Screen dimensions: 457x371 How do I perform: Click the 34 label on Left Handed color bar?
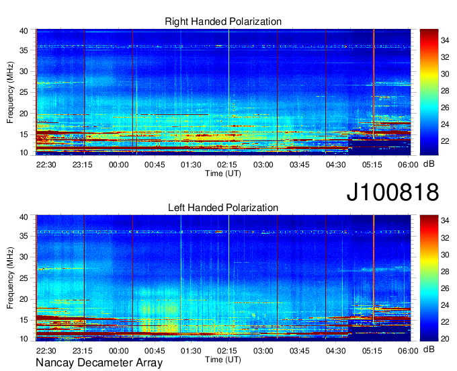(x=445, y=220)
